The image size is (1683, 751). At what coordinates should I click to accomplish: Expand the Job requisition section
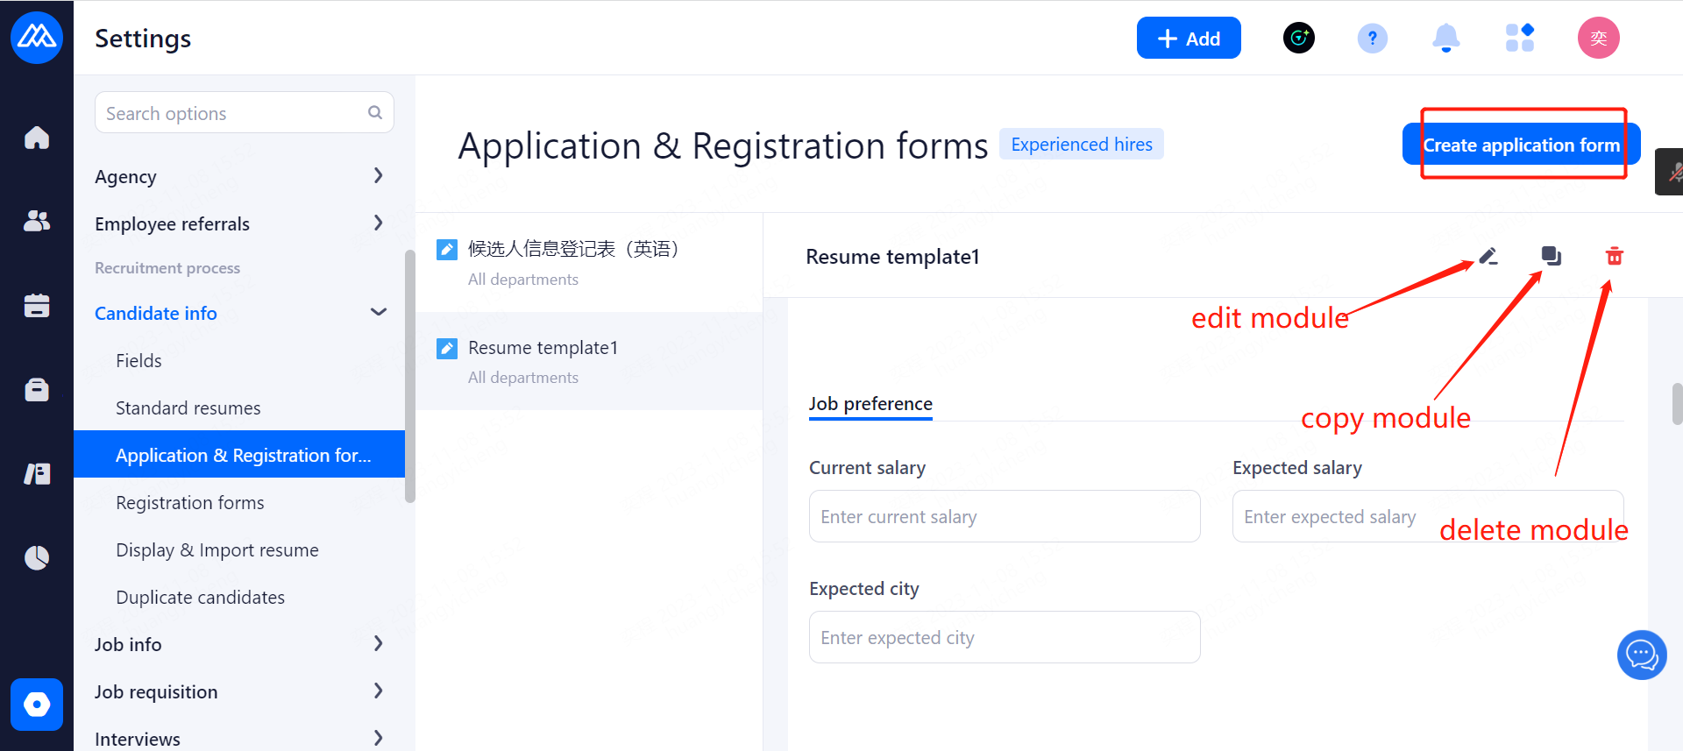[378, 691]
